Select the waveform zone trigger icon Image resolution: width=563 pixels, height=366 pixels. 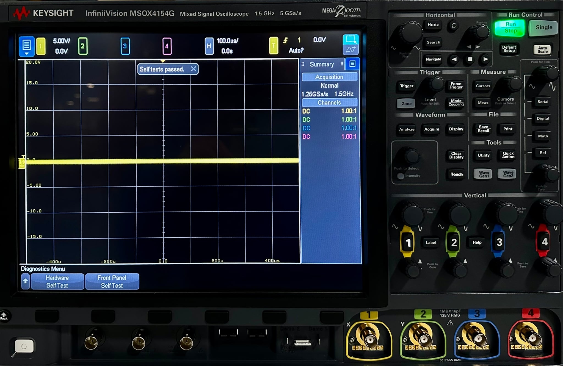[351, 50]
